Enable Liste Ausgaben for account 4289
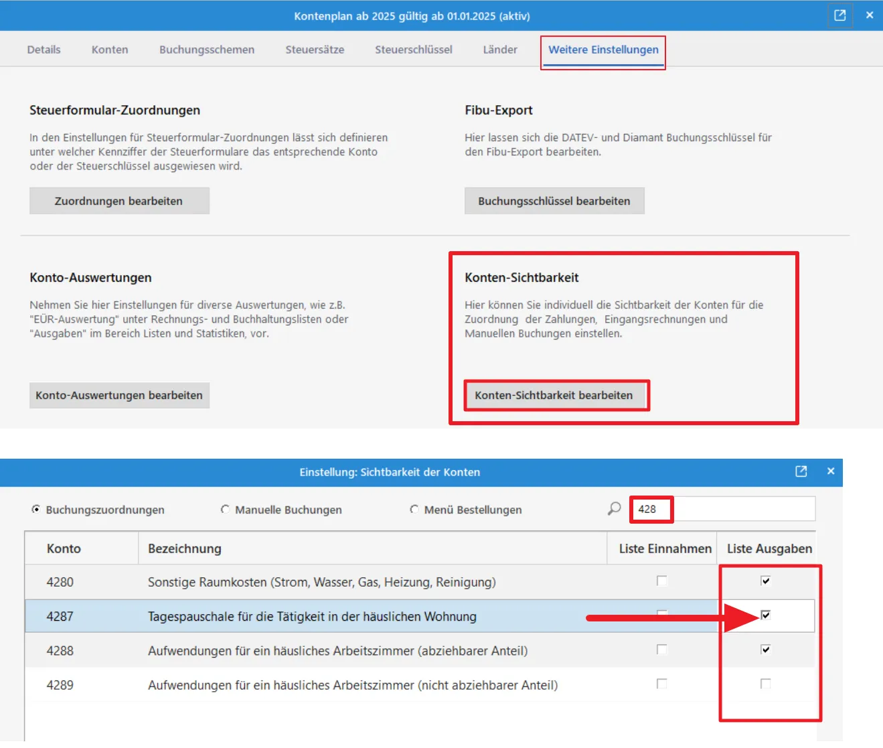 765,684
